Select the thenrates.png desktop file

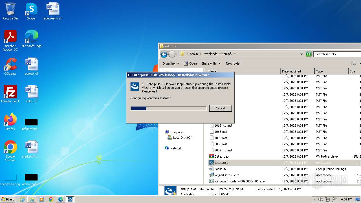(x=10, y=179)
